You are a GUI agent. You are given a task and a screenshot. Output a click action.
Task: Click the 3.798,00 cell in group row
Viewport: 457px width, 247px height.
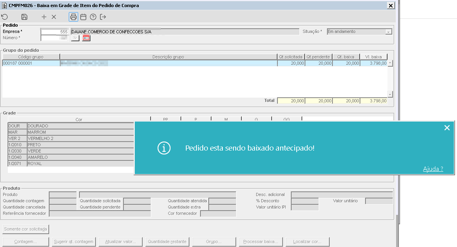374,63
